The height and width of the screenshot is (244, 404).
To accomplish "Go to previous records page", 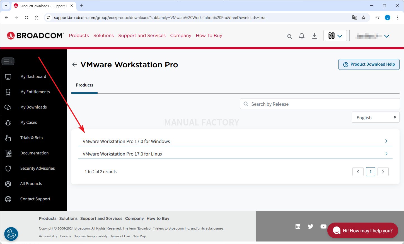I will pyautogui.click(x=358, y=172).
